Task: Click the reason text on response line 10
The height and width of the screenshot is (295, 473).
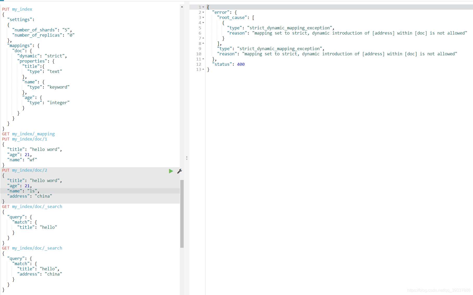Action: [x=350, y=54]
